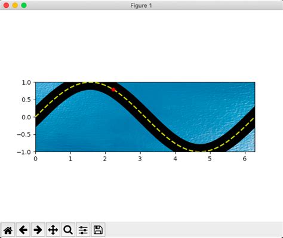Image resolution: width=283 pixels, height=238 pixels.
Task: Close the Figure 1 window
Action: pos(6,5)
